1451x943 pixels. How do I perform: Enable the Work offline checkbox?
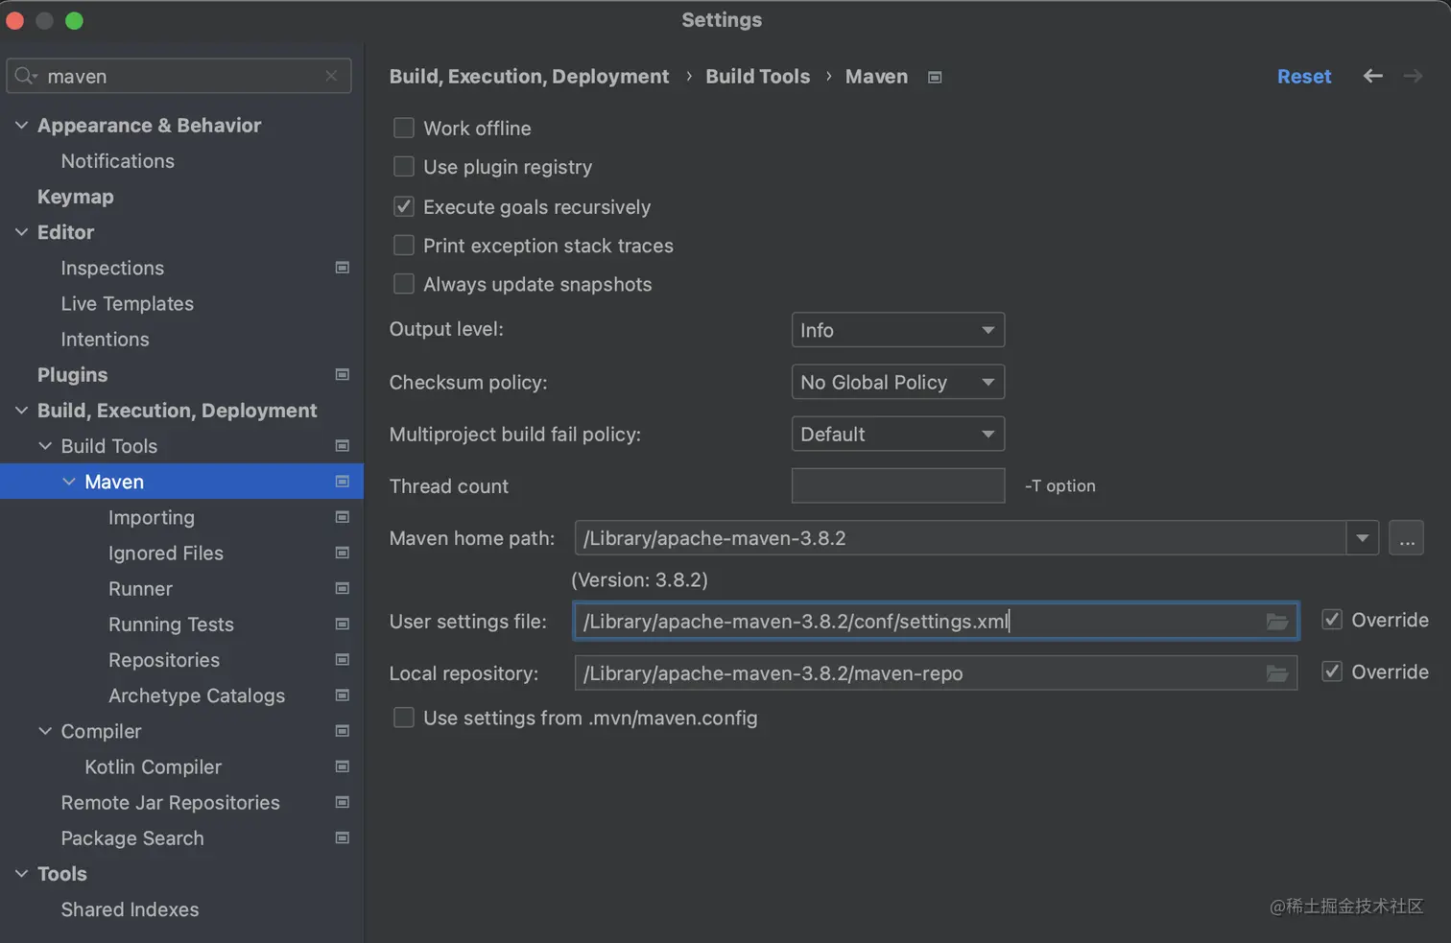coord(404,129)
